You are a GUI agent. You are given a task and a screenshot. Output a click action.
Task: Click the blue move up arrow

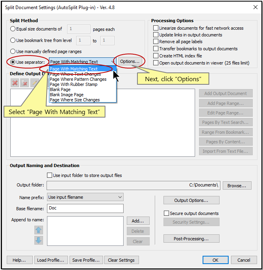point(38,230)
